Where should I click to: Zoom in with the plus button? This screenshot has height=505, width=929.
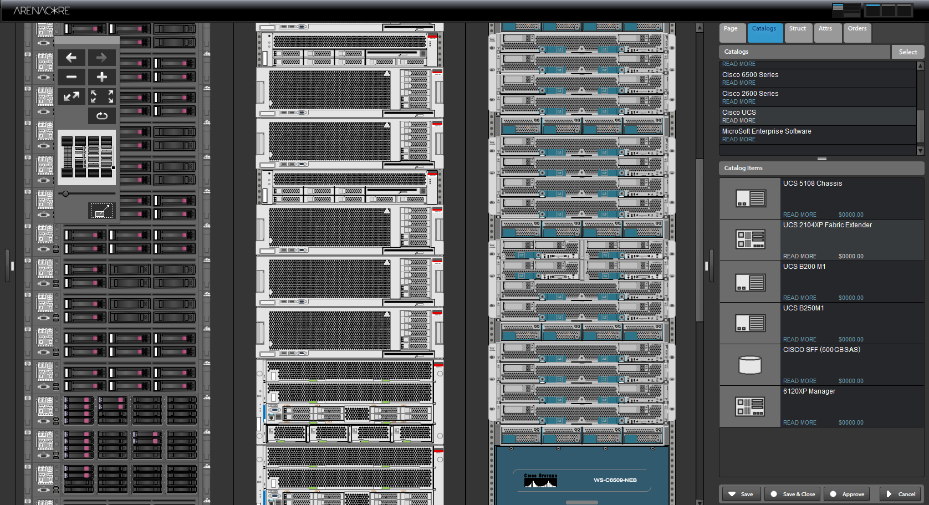point(102,77)
